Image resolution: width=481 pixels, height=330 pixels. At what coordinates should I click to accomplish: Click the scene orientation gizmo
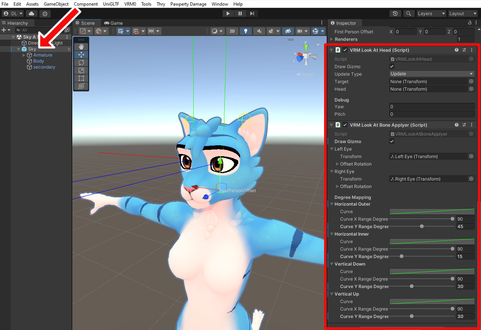[x=306, y=56]
